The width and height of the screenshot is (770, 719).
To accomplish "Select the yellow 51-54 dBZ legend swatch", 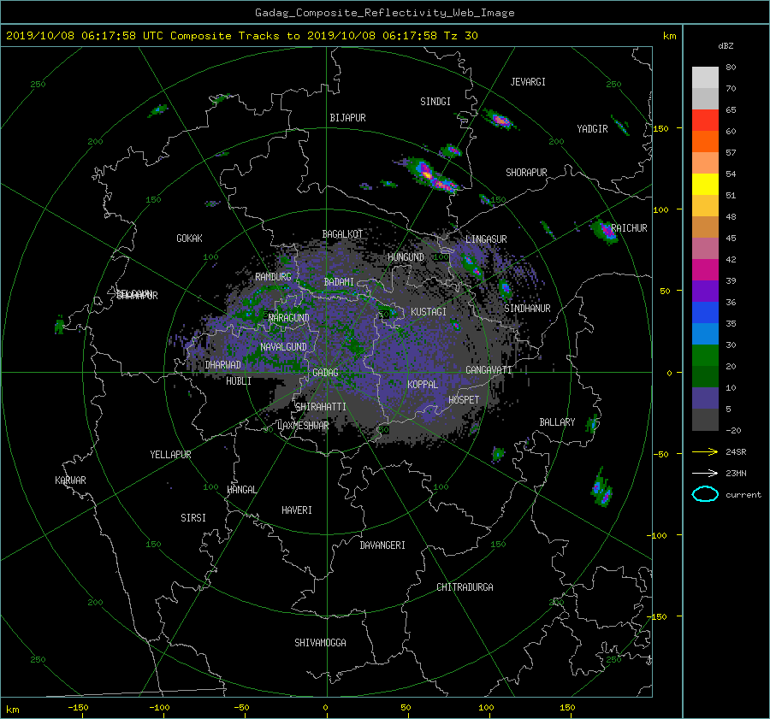I will (705, 184).
